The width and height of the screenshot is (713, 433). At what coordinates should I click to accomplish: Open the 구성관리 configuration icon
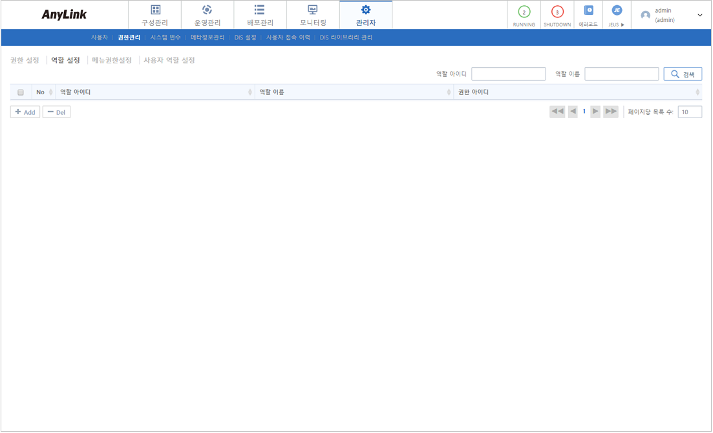155,10
